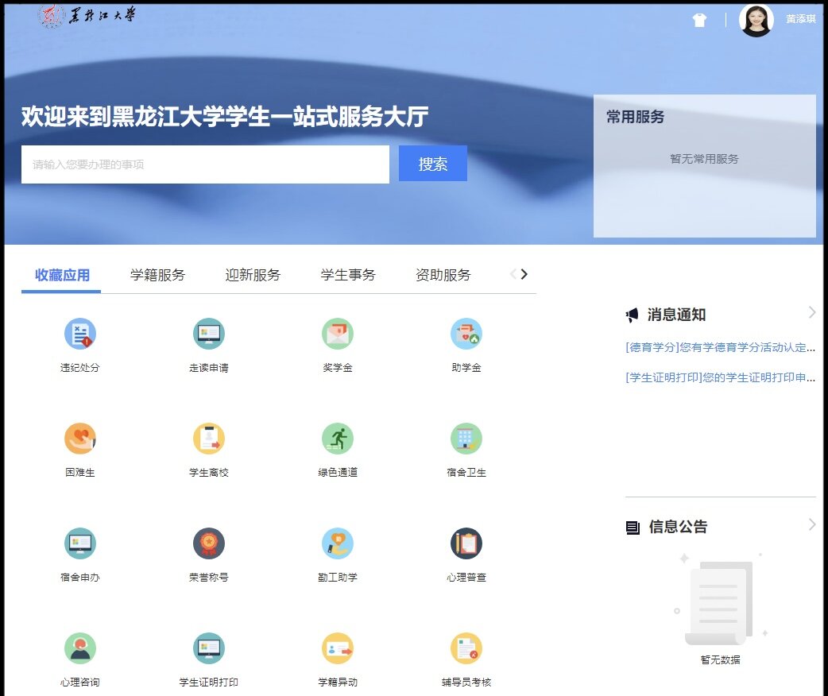
Task: Select the 绿色通道 running figure icon
Action: (337, 439)
